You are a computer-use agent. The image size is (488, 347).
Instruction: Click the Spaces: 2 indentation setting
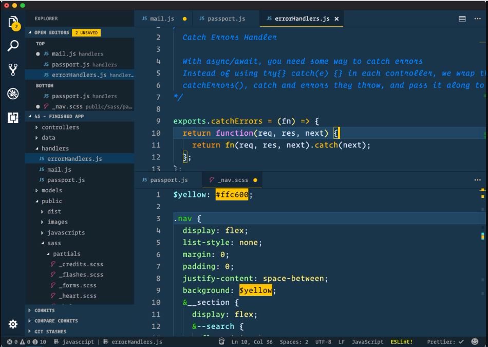click(294, 342)
